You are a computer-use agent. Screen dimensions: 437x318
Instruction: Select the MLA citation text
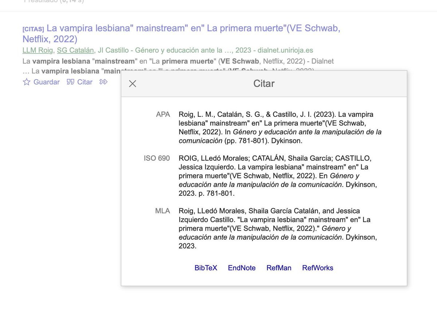(x=278, y=228)
